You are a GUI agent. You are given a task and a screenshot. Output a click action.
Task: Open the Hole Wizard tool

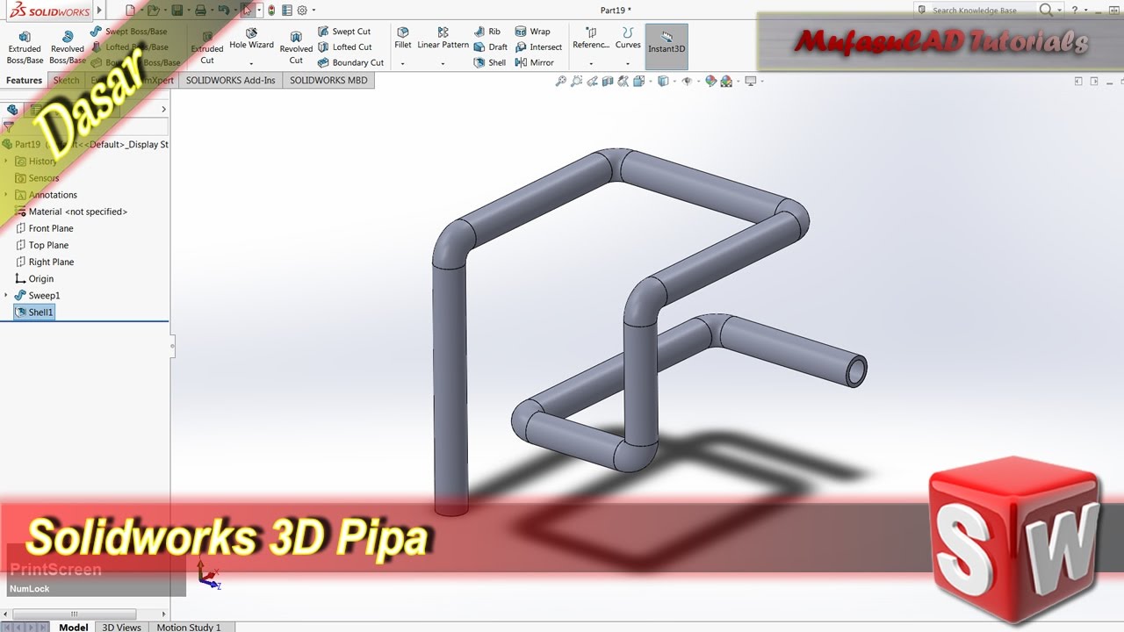pos(251,39)
